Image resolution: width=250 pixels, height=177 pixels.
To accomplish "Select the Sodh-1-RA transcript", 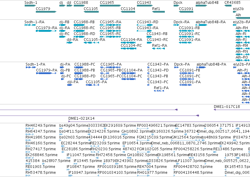I will (30, 25).
